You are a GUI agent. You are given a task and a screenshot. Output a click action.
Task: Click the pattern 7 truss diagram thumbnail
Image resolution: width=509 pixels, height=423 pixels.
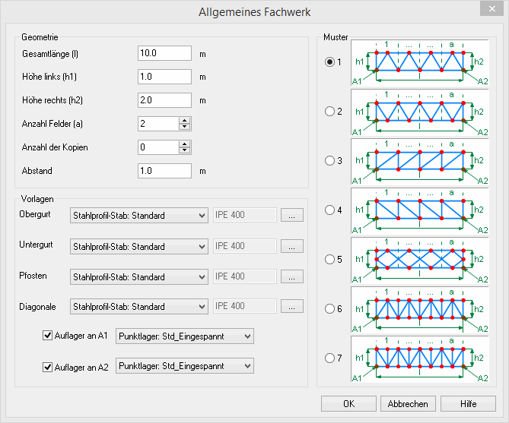click(x=420, y=359)
